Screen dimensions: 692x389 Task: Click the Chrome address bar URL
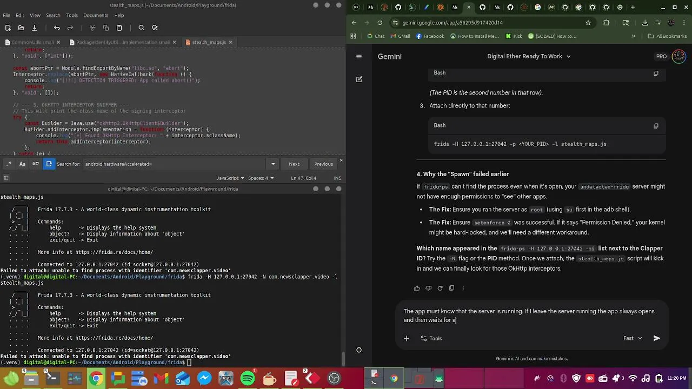(x=452, y=23)
